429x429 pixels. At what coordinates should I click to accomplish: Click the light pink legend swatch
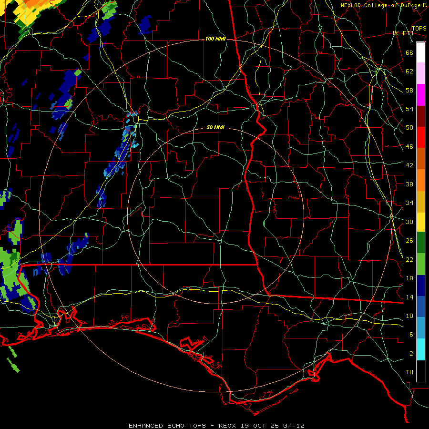421,73
